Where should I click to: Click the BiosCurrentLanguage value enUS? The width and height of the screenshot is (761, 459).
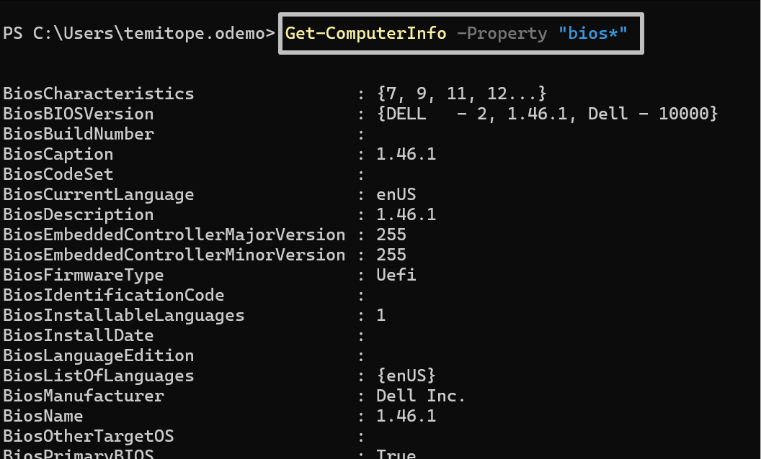point(396,194)
